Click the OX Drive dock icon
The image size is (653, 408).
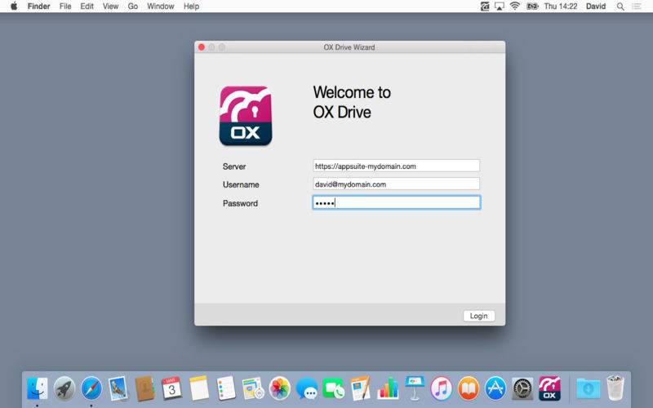click(549, 388)
